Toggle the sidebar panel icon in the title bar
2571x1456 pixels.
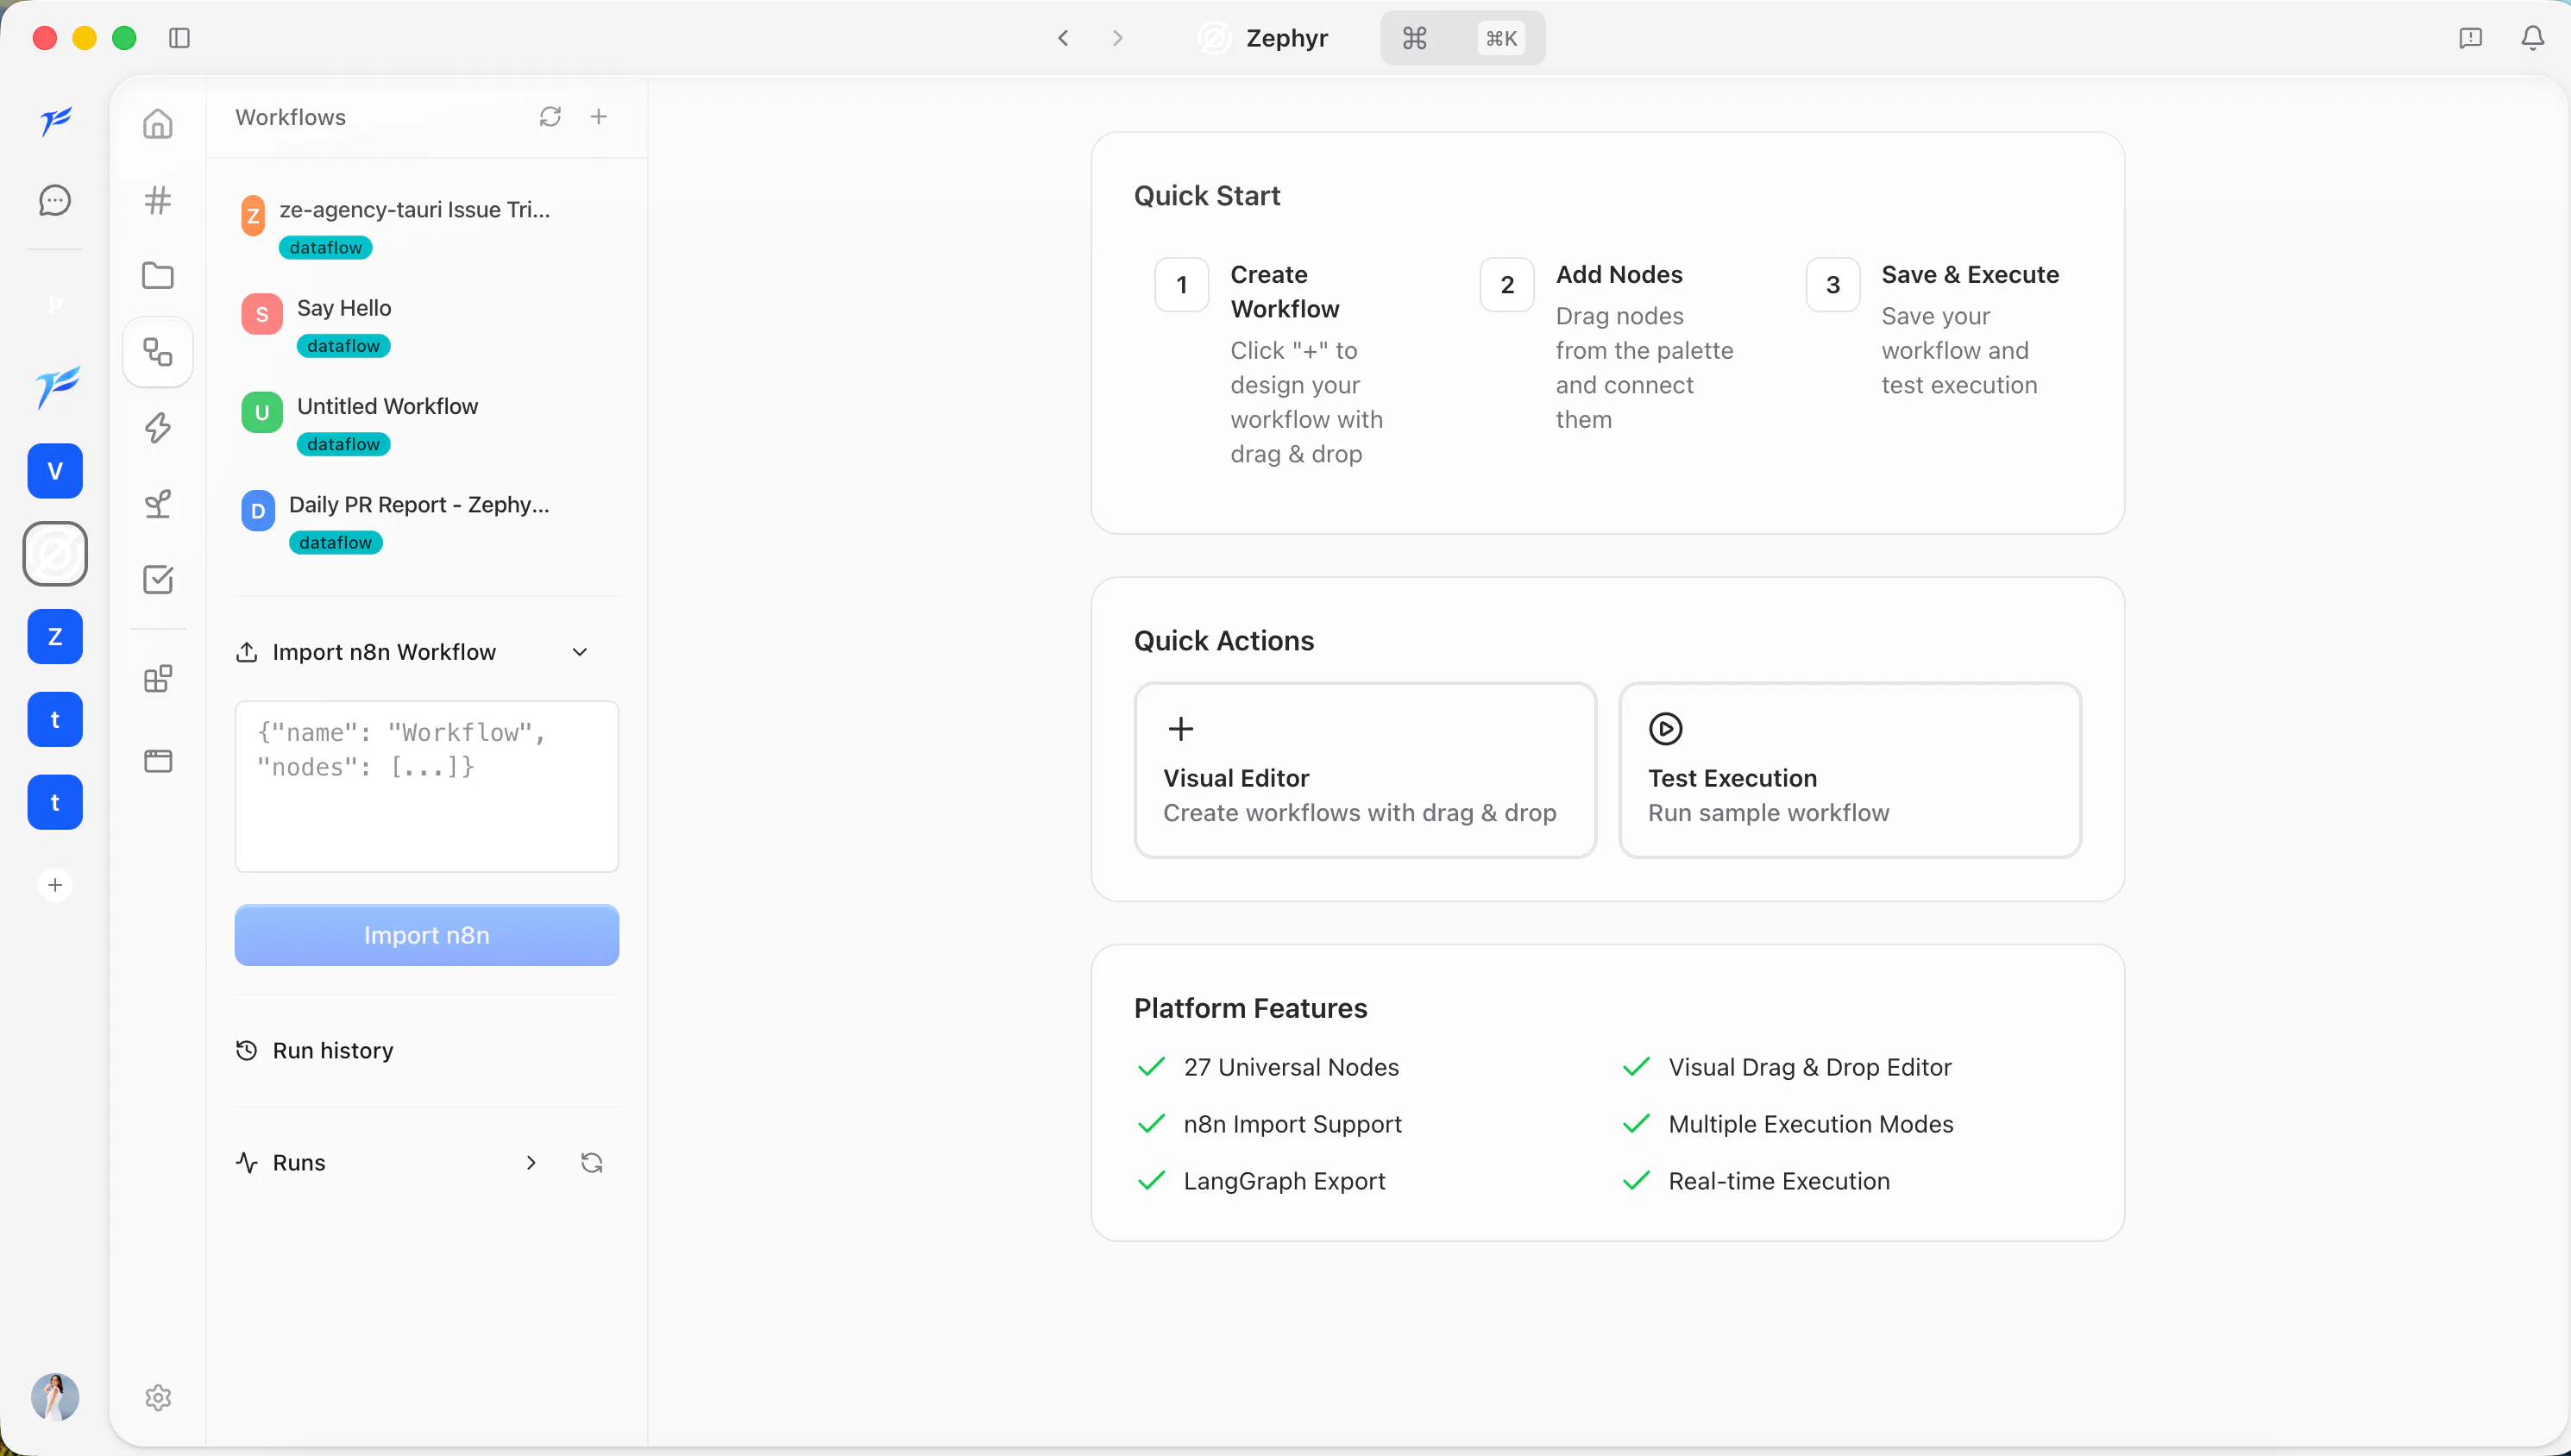[179, 38]
